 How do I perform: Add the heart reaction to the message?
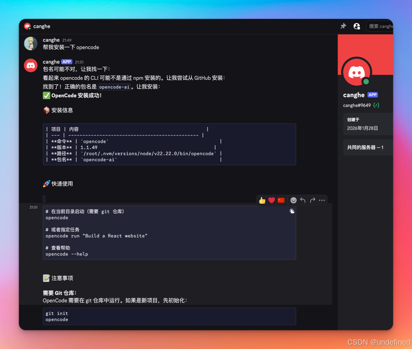pos(272,200)
